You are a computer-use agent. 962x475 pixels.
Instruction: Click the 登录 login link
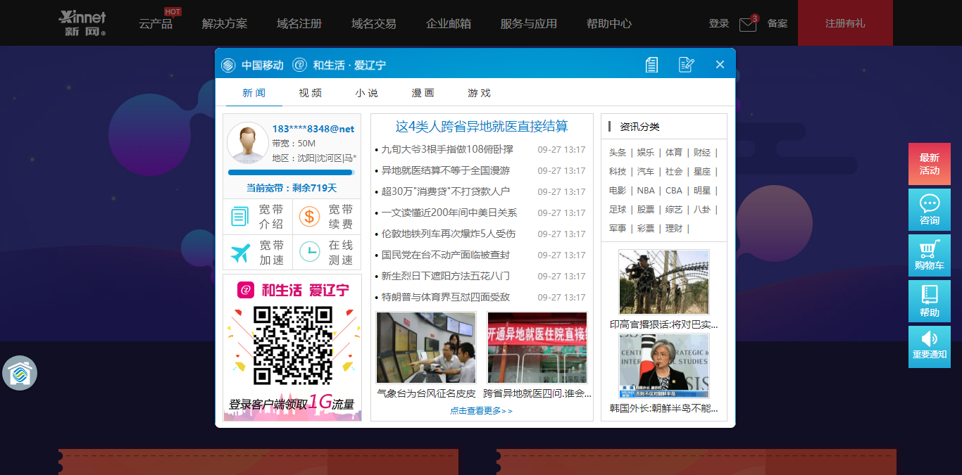719,23
